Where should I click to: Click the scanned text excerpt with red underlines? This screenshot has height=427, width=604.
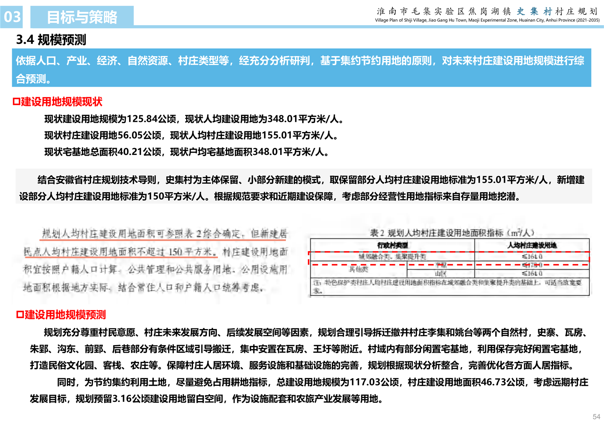click(155, 260)
